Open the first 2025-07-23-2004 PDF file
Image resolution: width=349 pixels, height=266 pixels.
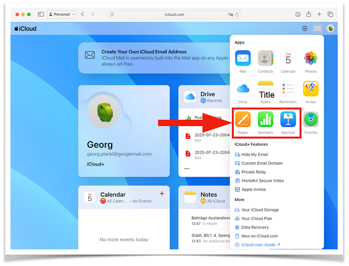click(207, 137)
